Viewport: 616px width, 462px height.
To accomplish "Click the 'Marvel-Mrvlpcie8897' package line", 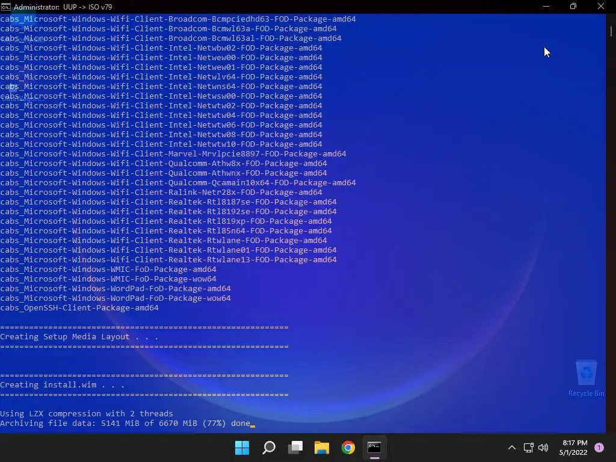I will (x=173, y=154).
